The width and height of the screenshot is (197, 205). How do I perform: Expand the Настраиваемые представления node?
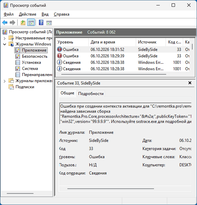[x=4, y=38]
